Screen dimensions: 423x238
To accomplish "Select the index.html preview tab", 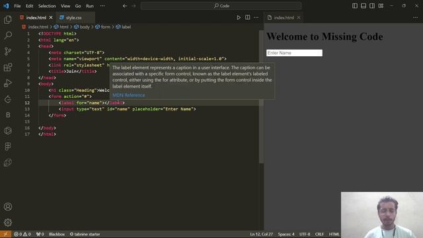I will 284,18.
